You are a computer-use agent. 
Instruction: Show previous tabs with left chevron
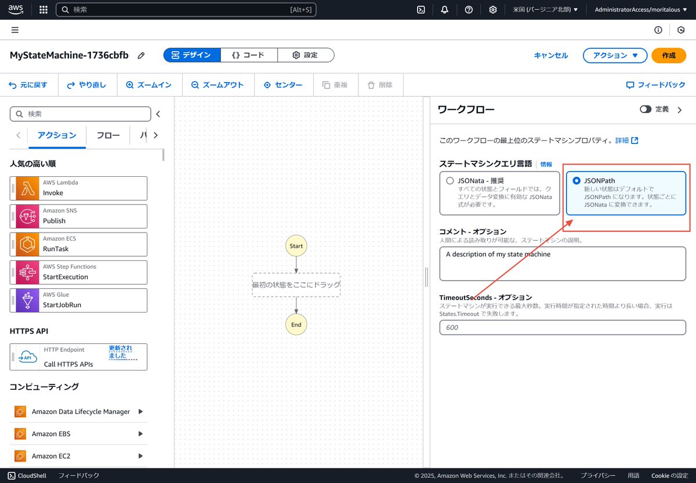coord(19,135)
